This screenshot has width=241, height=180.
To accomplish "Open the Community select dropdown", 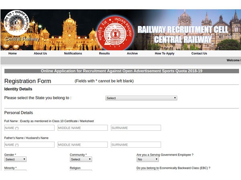I will (x=81, y=159).
